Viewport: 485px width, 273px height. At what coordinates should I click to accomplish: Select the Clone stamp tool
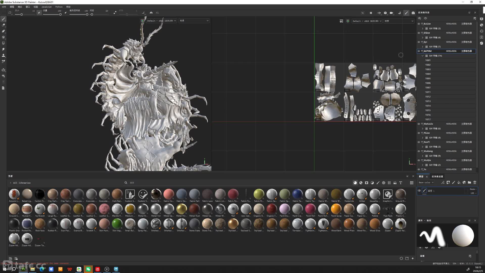pyautogui.click(x=4, y=55)
